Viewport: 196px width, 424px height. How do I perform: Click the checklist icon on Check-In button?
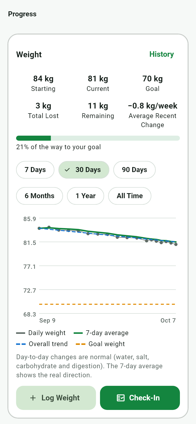(121, 398)
